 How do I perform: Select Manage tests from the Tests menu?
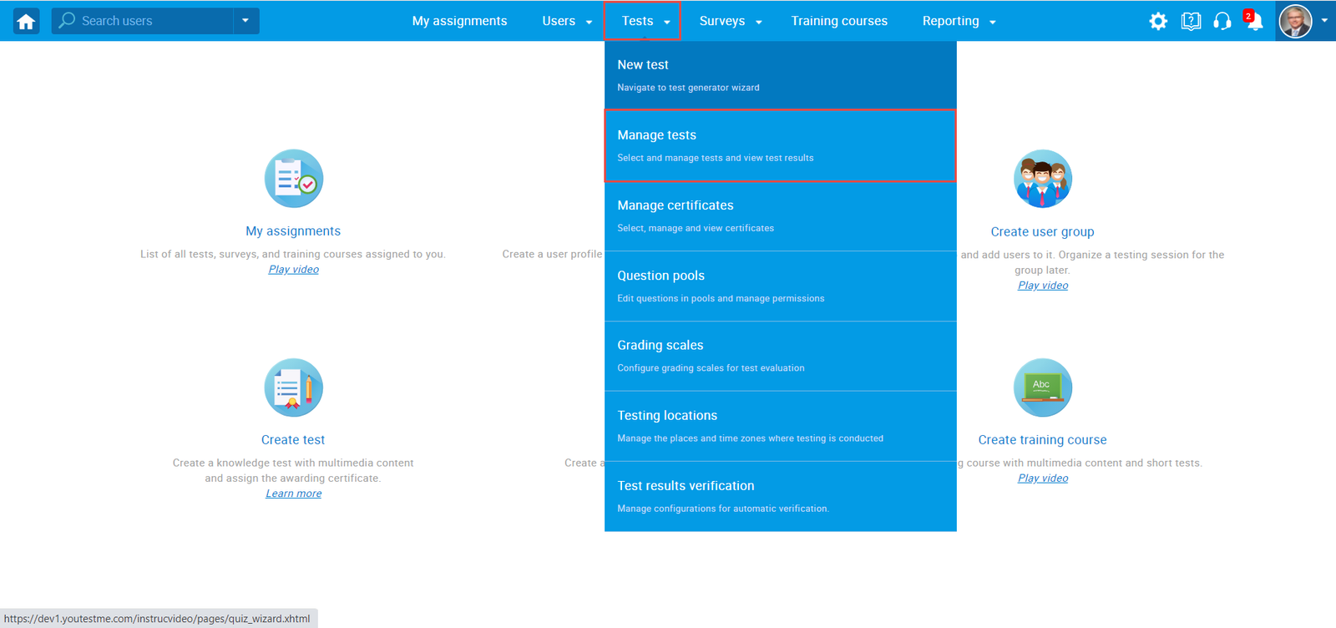pyautogui.click(x=780, y=145)
